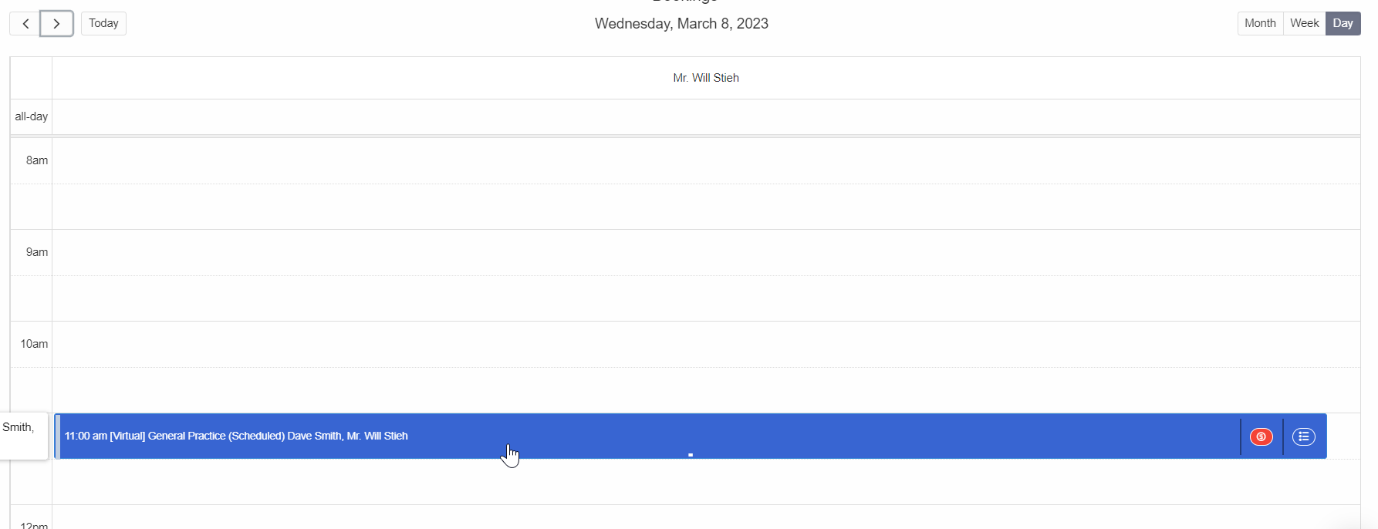Open the 11:00 am General Practice booking

click(x=236, y=436)
